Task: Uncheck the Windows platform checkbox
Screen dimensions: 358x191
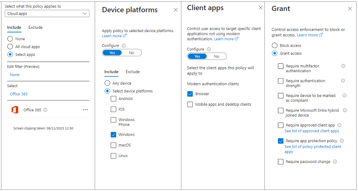Action: click(113, 135)
